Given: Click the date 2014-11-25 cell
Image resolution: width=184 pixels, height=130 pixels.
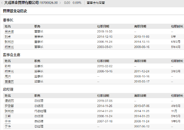Looking at the screenshot, I should 142,111.
